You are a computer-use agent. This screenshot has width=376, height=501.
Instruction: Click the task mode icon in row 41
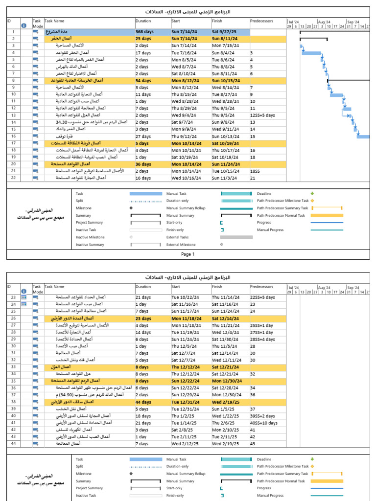coord(35,423)
